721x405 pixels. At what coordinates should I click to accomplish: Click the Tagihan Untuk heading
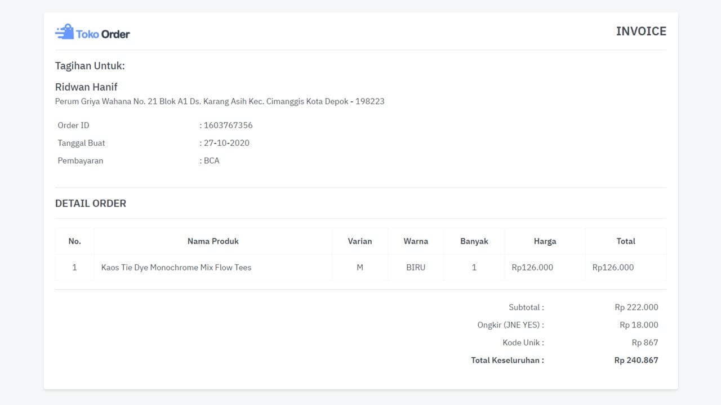(90, 66)
